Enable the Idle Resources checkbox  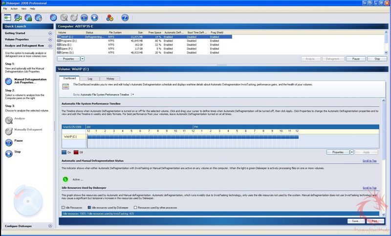point(63,207)
